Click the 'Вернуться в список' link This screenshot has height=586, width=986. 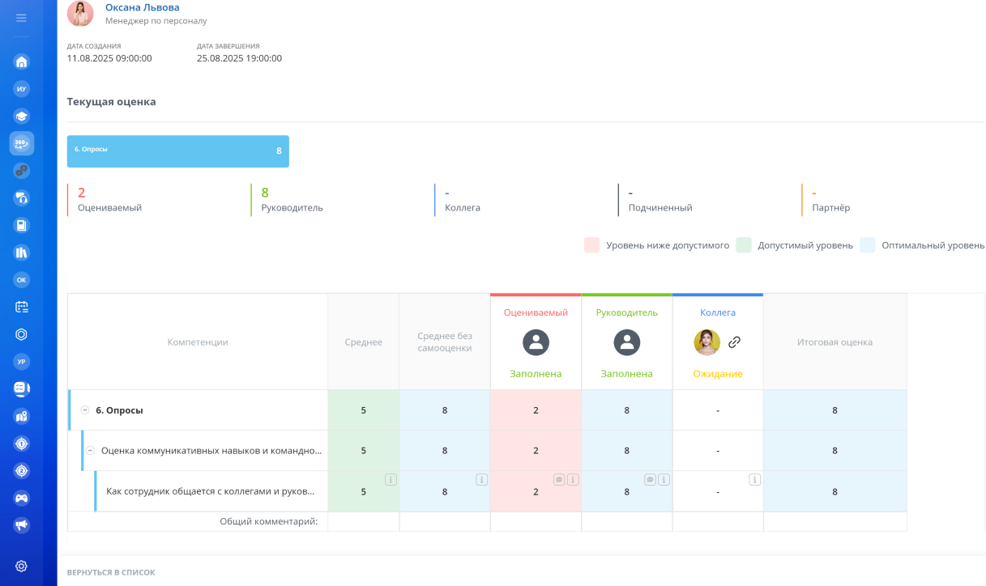[x=111, y=572]
